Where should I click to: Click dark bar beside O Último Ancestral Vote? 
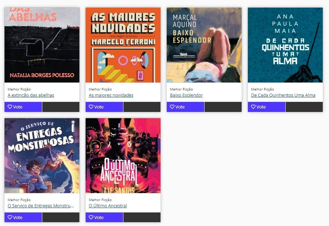pyautogui.click(x=142, y=217)
